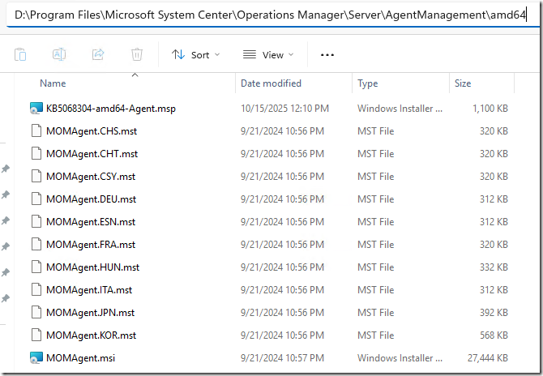Sort files by the Name column header

(53, 83)
